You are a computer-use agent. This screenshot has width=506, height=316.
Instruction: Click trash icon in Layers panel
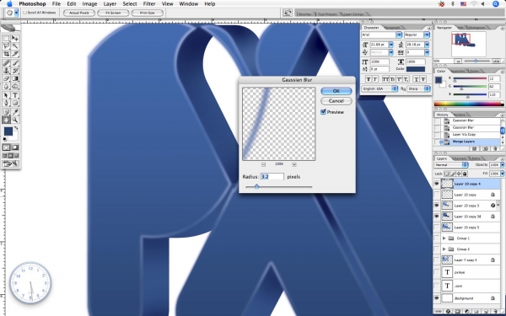click(x=496, y=312)
